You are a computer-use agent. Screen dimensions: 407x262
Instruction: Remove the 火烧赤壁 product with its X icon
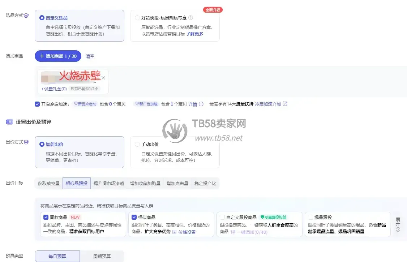(103, 78)
